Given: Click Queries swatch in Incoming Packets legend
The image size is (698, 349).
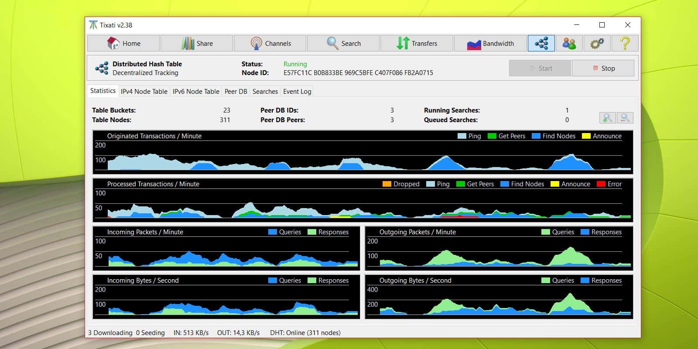Looking at the screenshot, I should pos(273,232).
